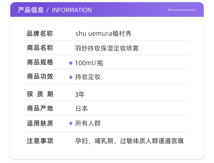Select the 保质期 label

(x=40, y=94)
